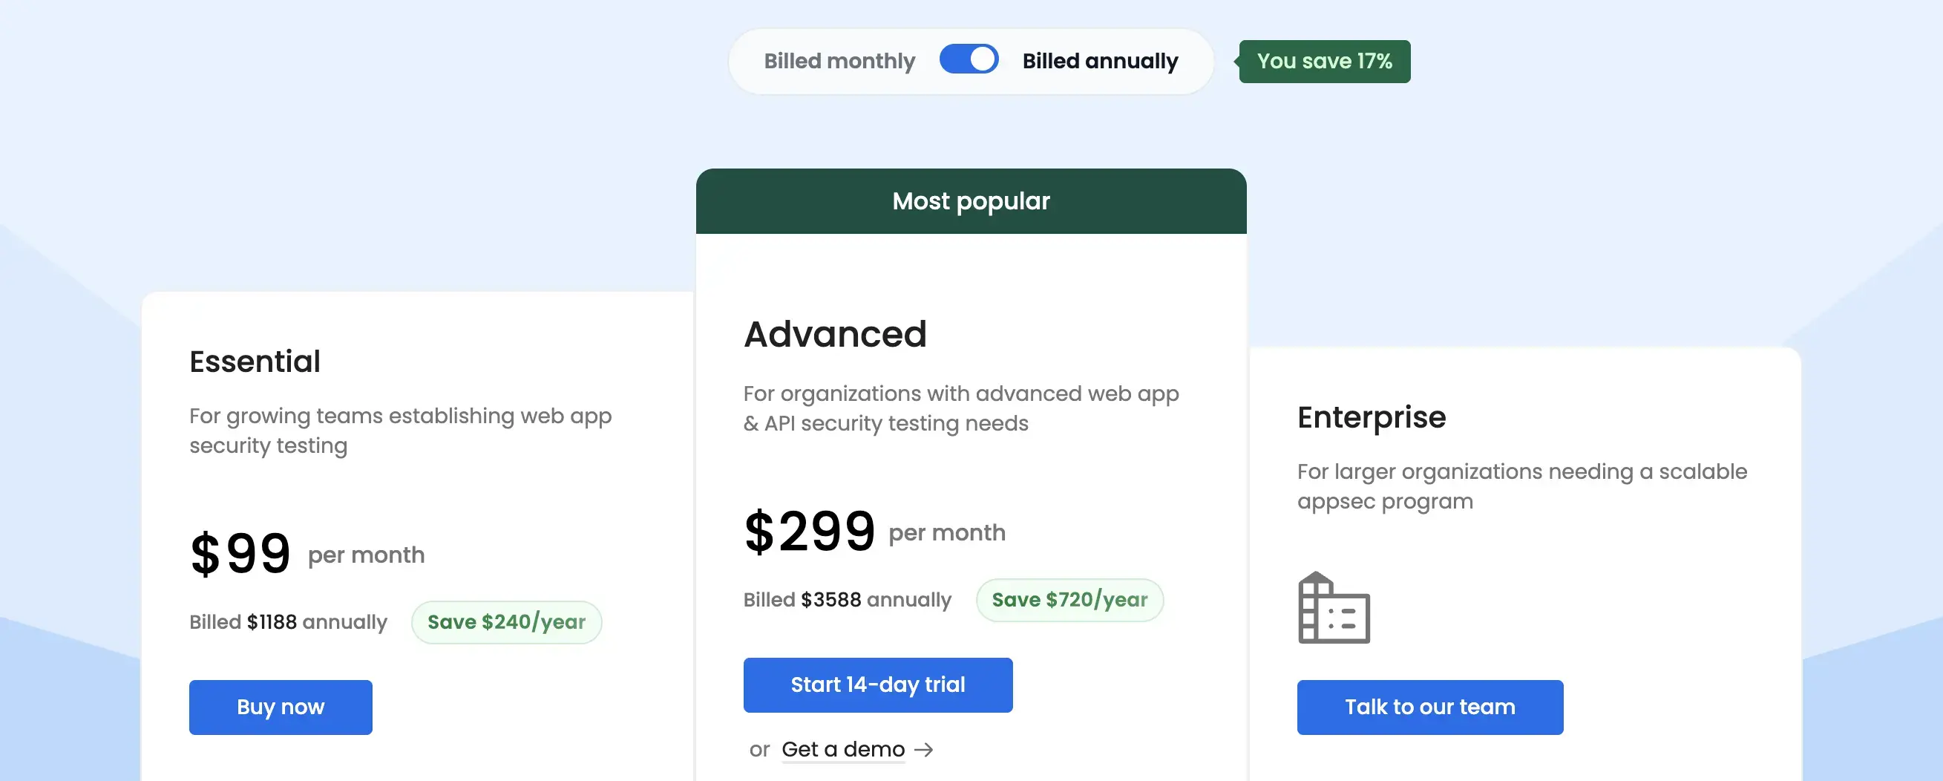Click the Enterprise building icon

[x=1333, y=607]
